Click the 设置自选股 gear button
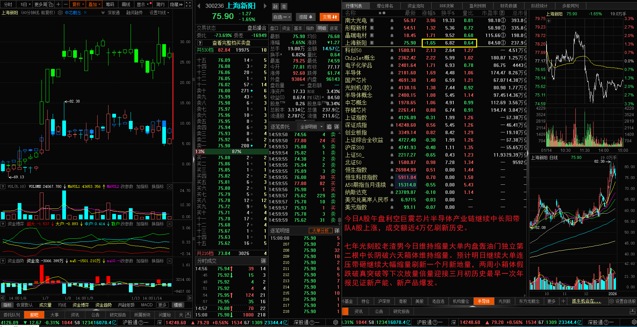Screen dimensions: 637x327 [622, 301]
